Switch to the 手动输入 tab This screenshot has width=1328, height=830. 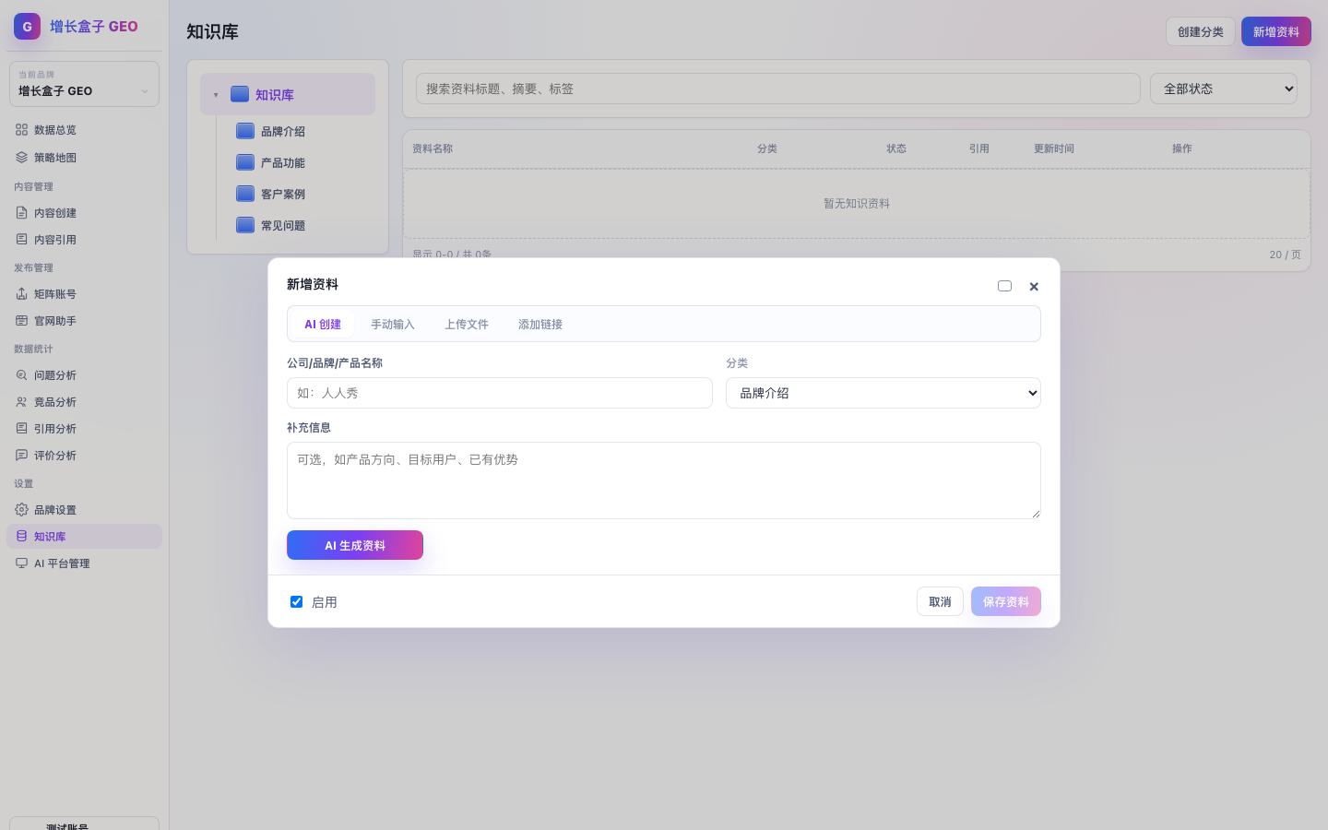[x=393, y=325]
